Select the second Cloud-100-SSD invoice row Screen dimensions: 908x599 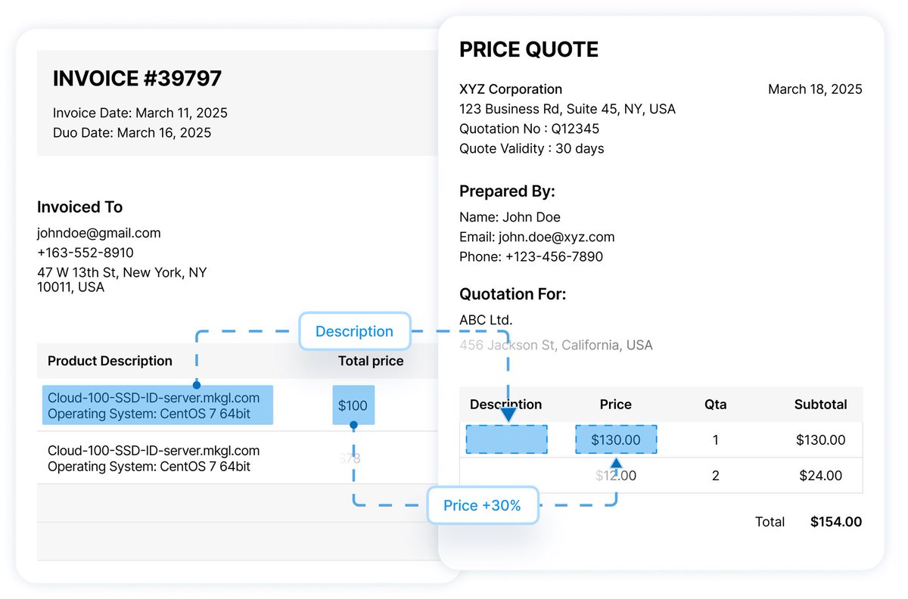238,458
